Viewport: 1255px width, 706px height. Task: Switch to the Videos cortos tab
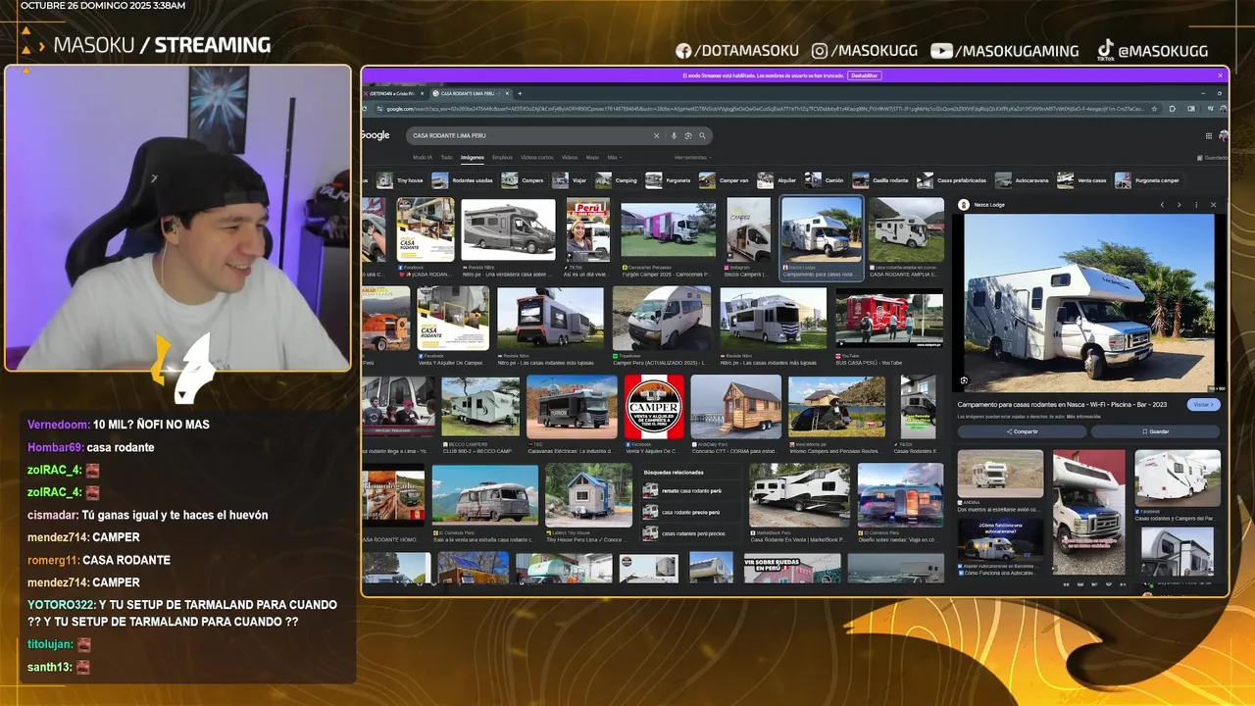pyautogui.click(x=536, y=157)
